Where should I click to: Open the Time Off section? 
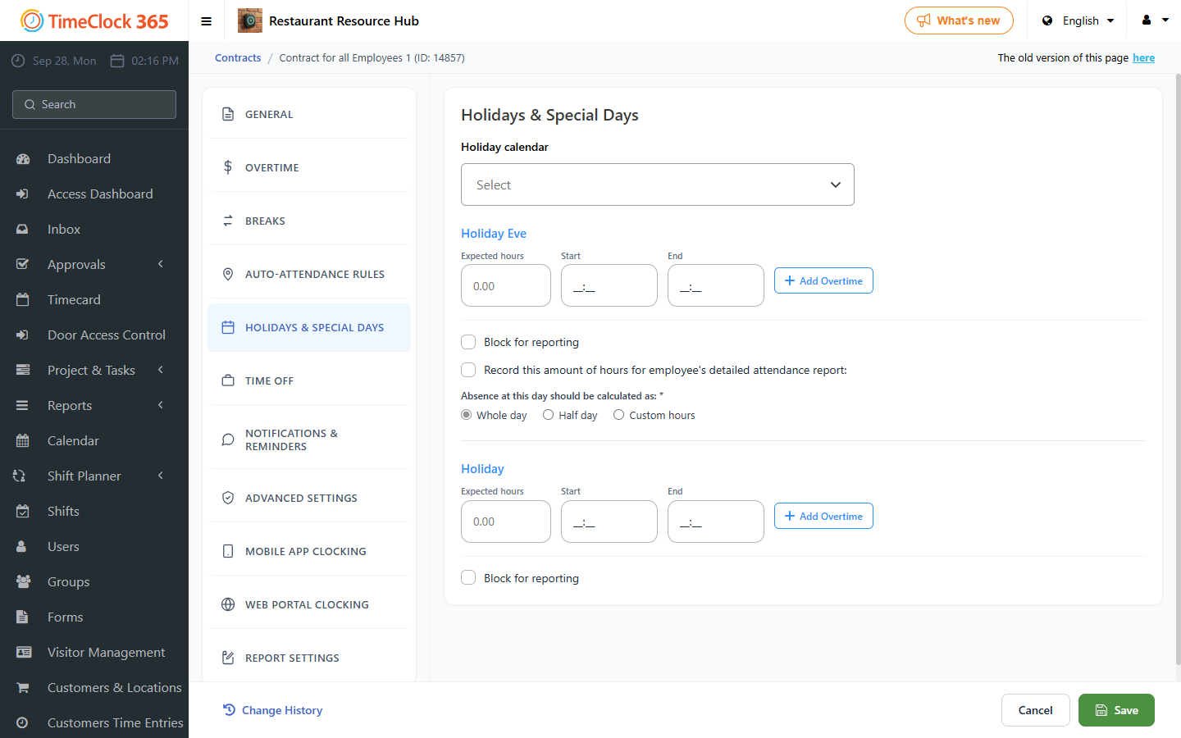pos(309,380)
